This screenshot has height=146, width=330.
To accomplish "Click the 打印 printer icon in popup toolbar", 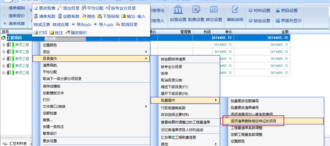I will 36,33.
